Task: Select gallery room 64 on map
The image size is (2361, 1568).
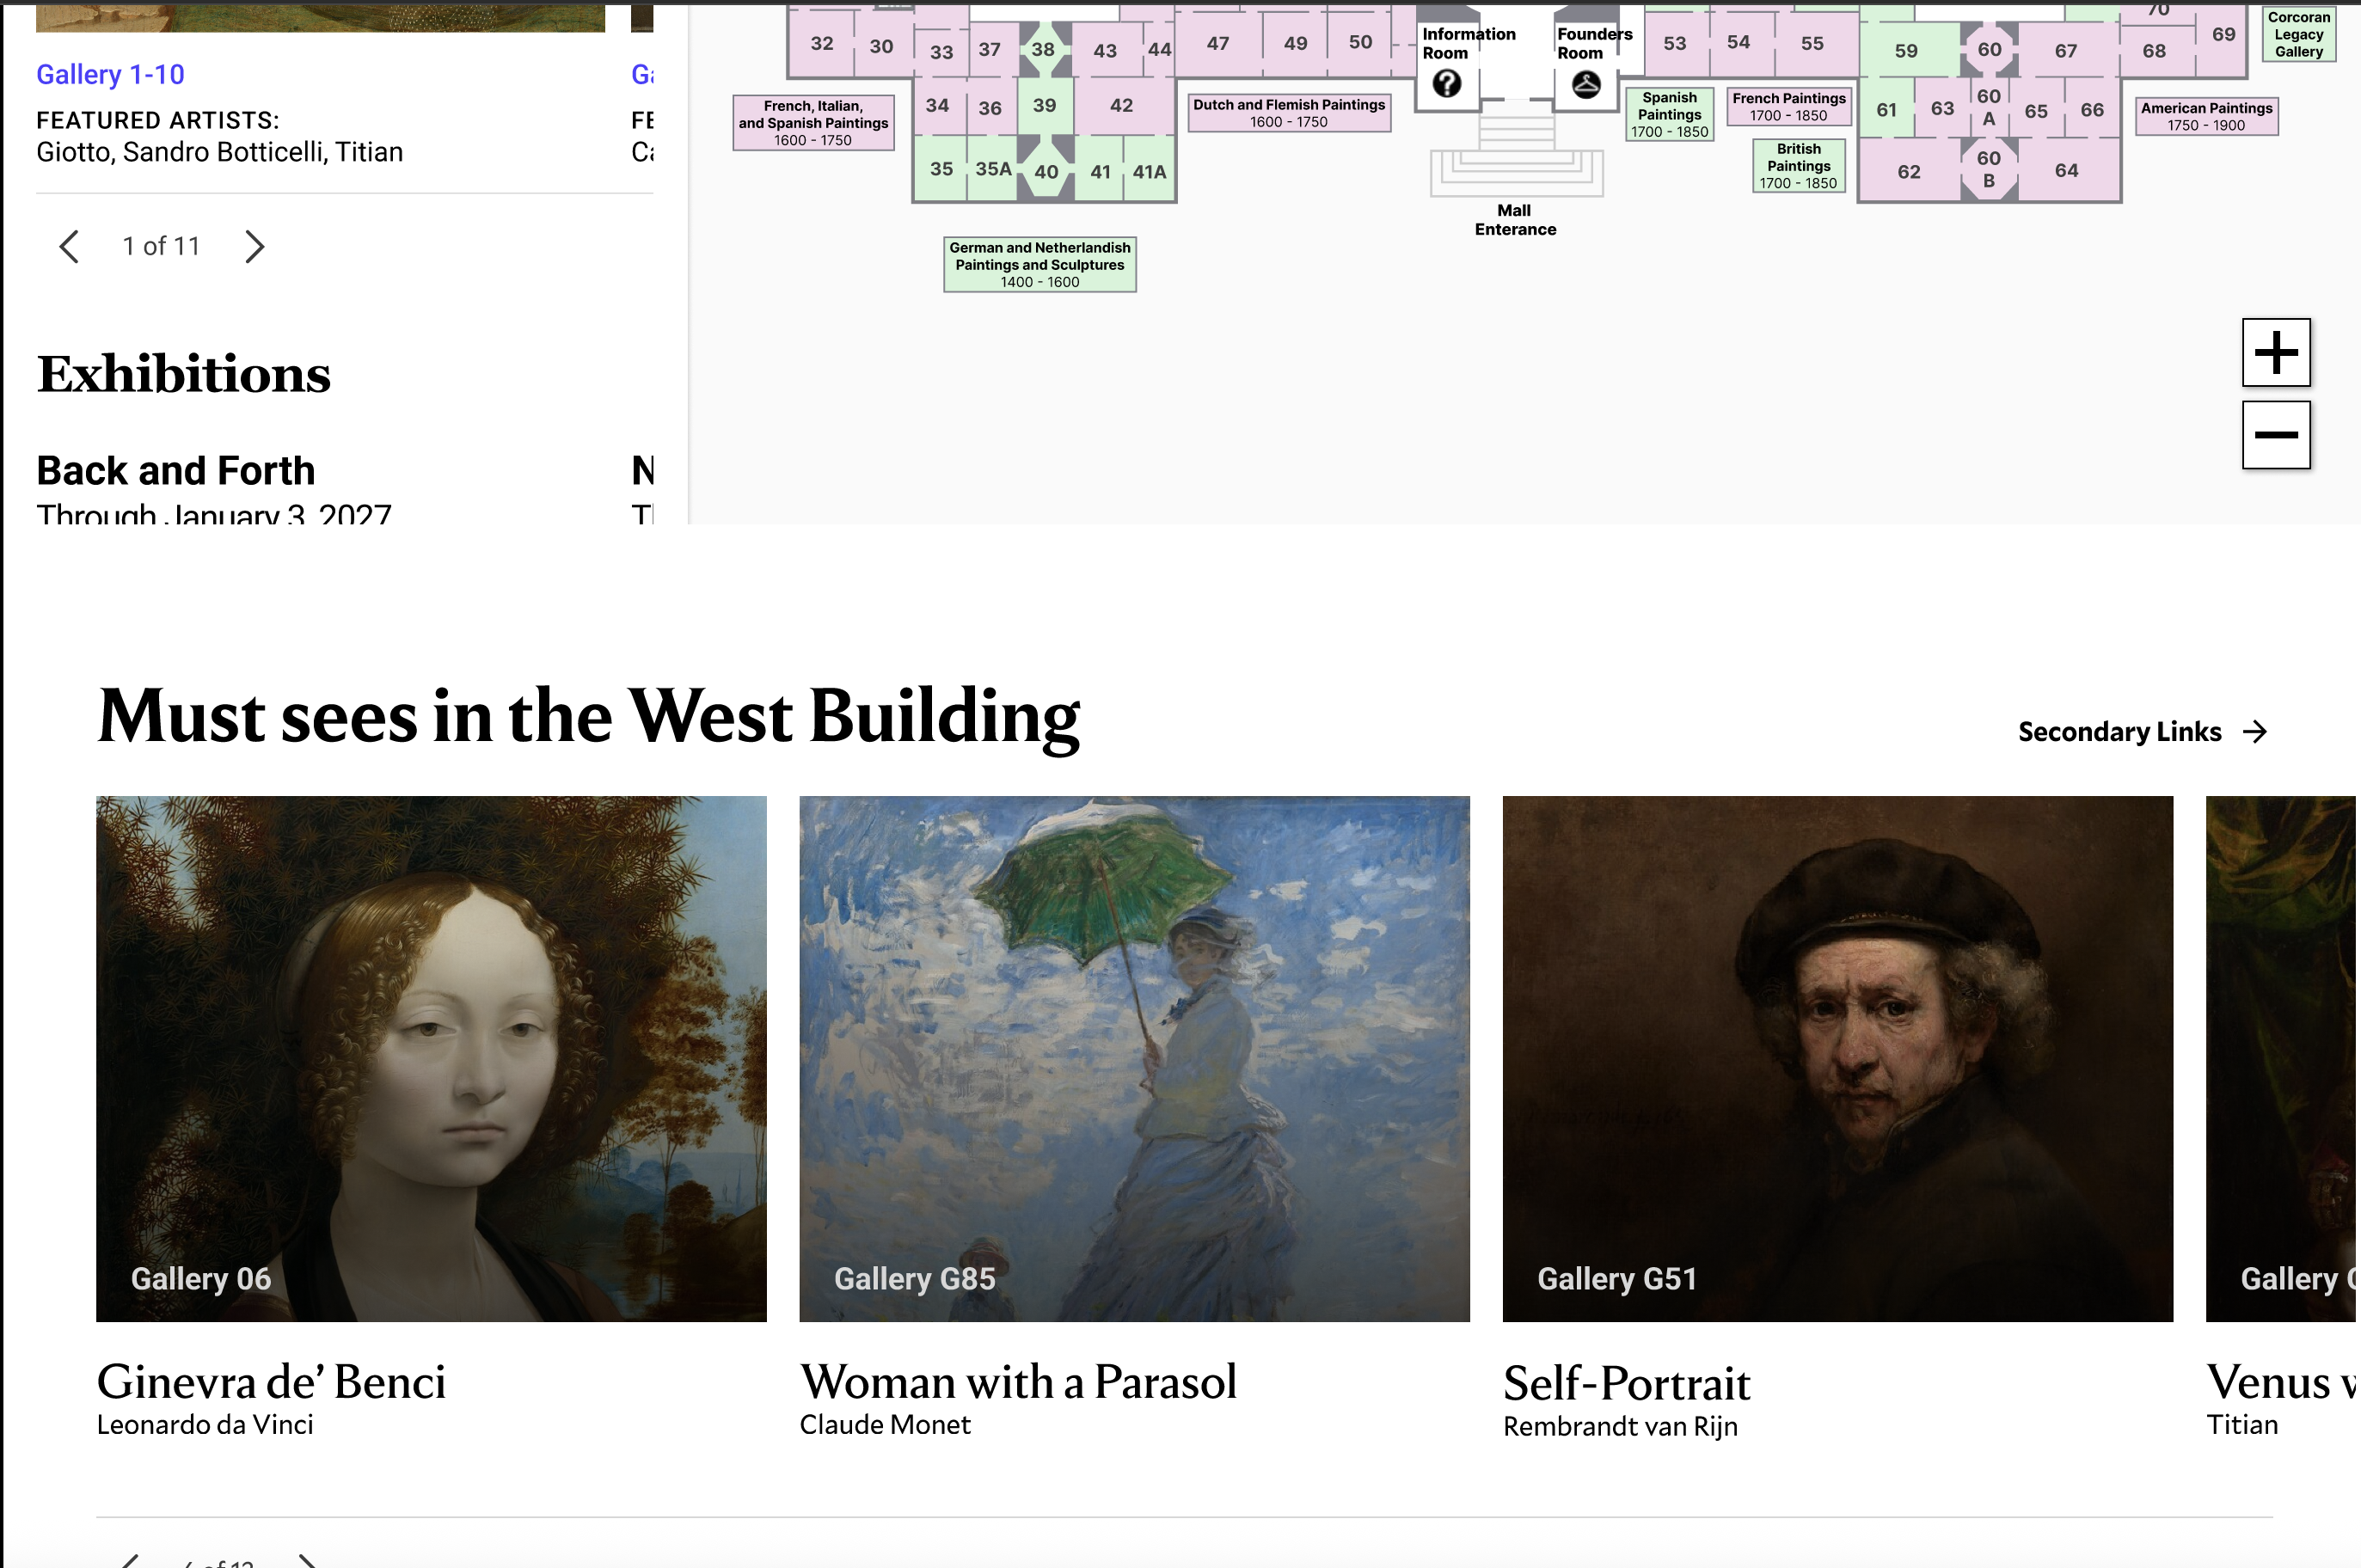Action: [2067, 170]
